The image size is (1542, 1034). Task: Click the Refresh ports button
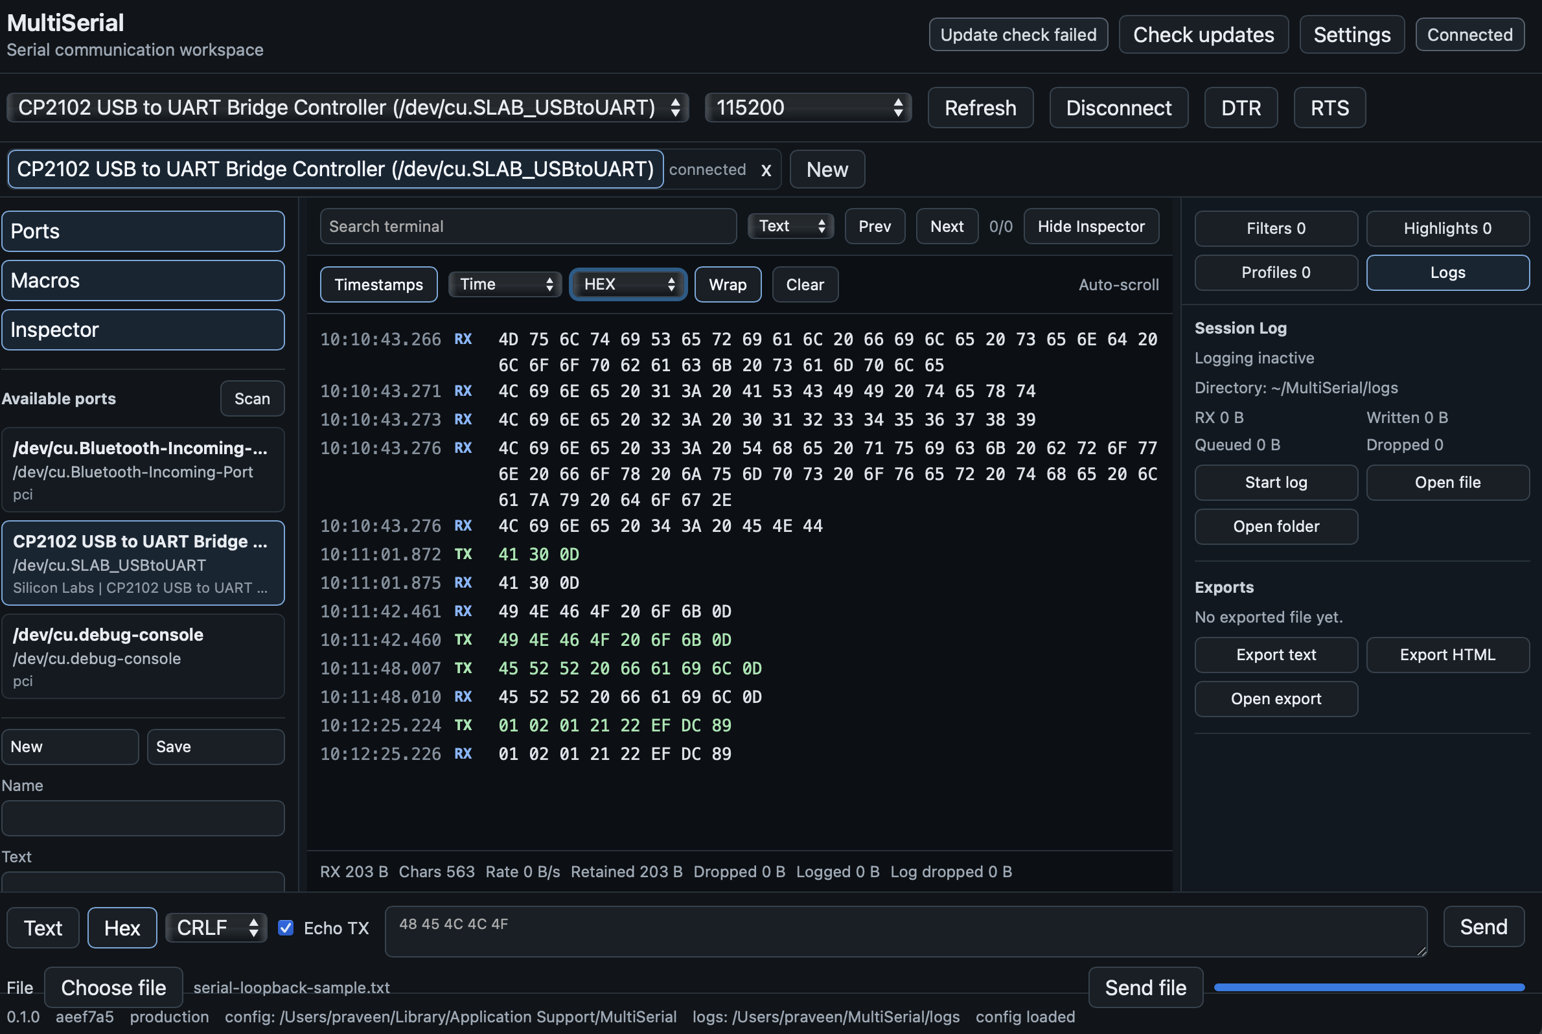click(x=980, y=108)
